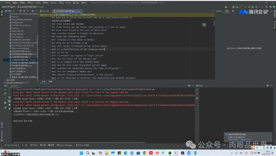
Task: Click the select opened file target icon in Project panel
Action: pyautogui.click(x=20, y=11)
